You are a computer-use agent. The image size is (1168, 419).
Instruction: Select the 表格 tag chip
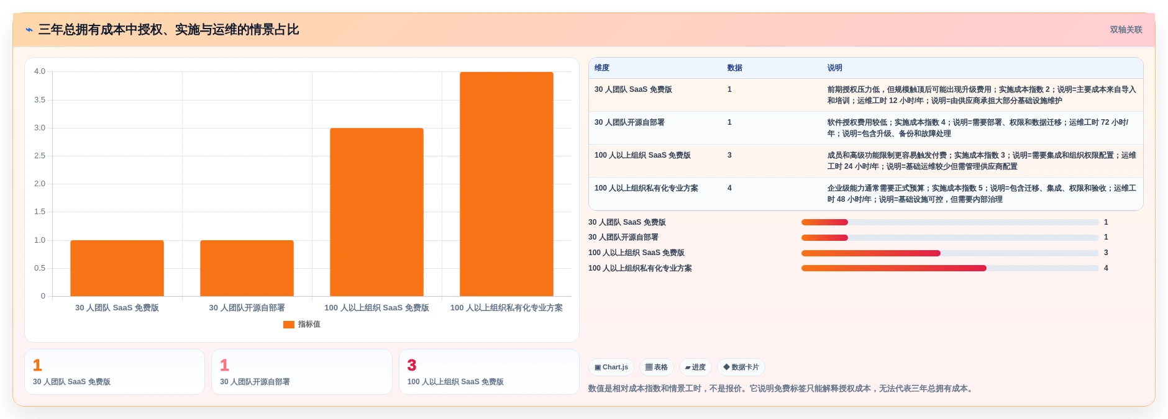click(656, 367)
